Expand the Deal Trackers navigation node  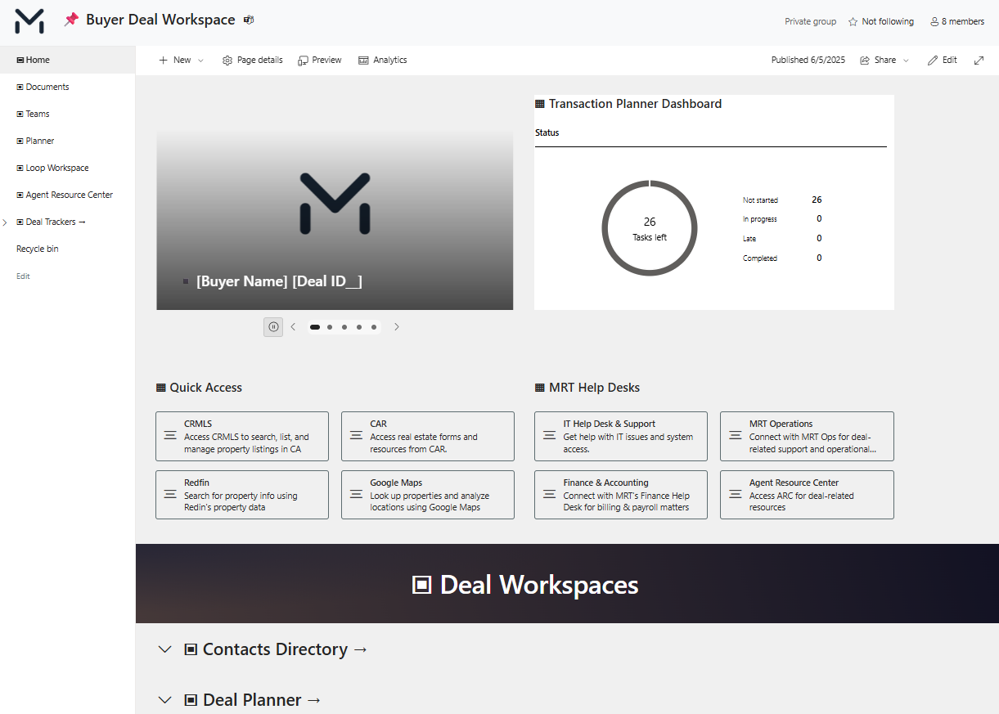tap(6, 222)
